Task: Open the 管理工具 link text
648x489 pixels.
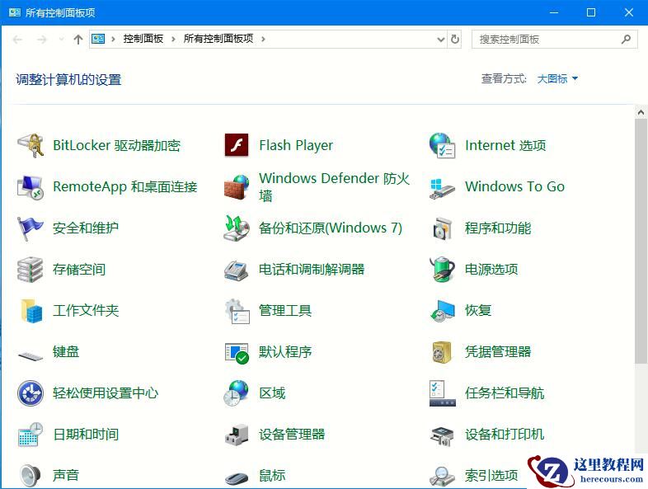Action: click(x=285, y=310)
